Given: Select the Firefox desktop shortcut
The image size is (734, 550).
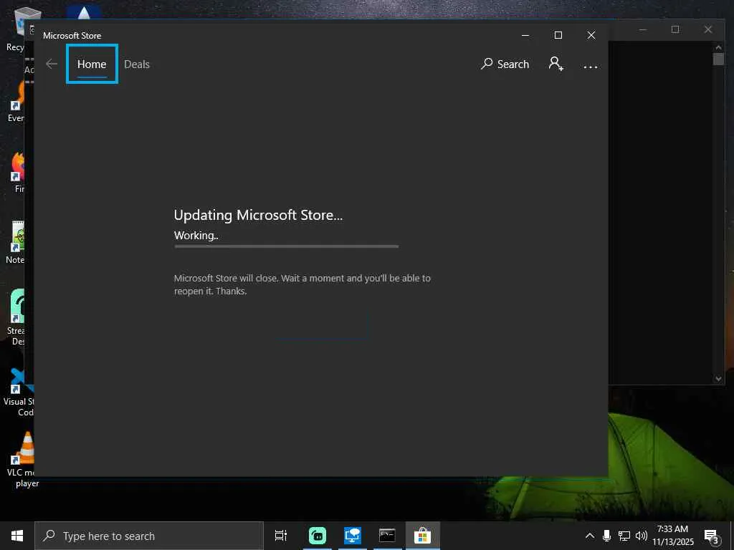Looking at the screenshot, I should (x=19, y=172).
